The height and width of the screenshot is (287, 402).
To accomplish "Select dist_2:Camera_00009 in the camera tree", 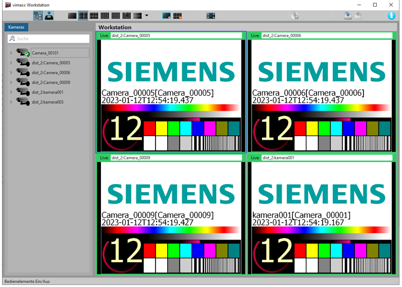I will (x=51, y=82).
